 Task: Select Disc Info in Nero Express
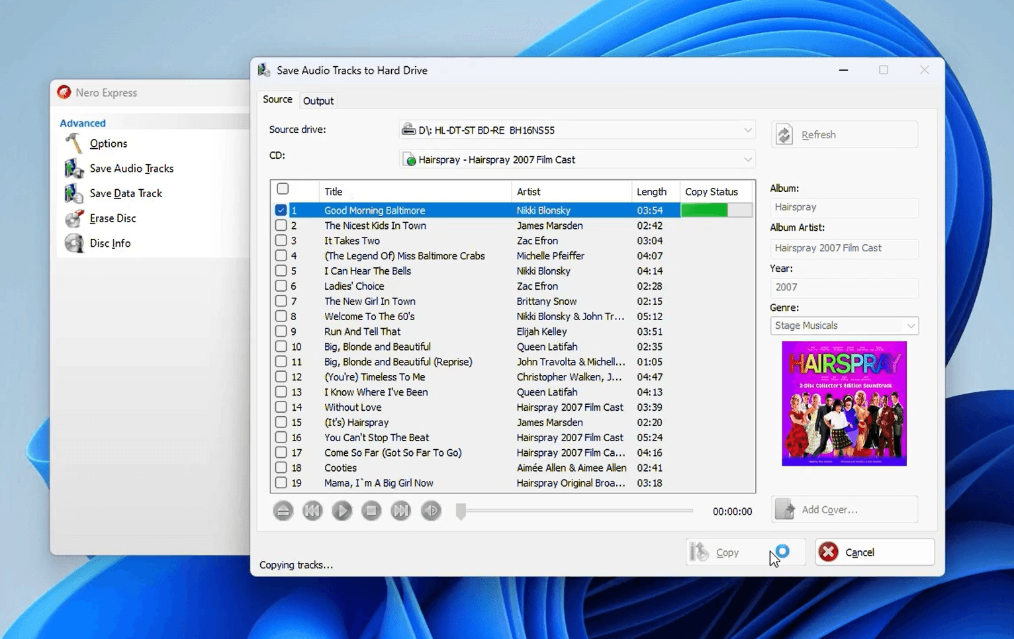tap(111, 243)
